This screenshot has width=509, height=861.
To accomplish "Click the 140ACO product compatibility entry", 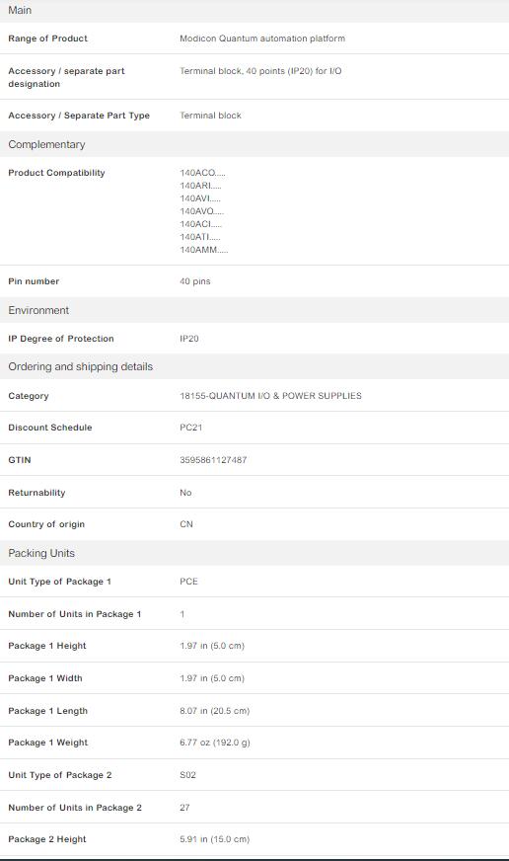I will (202, 173).
